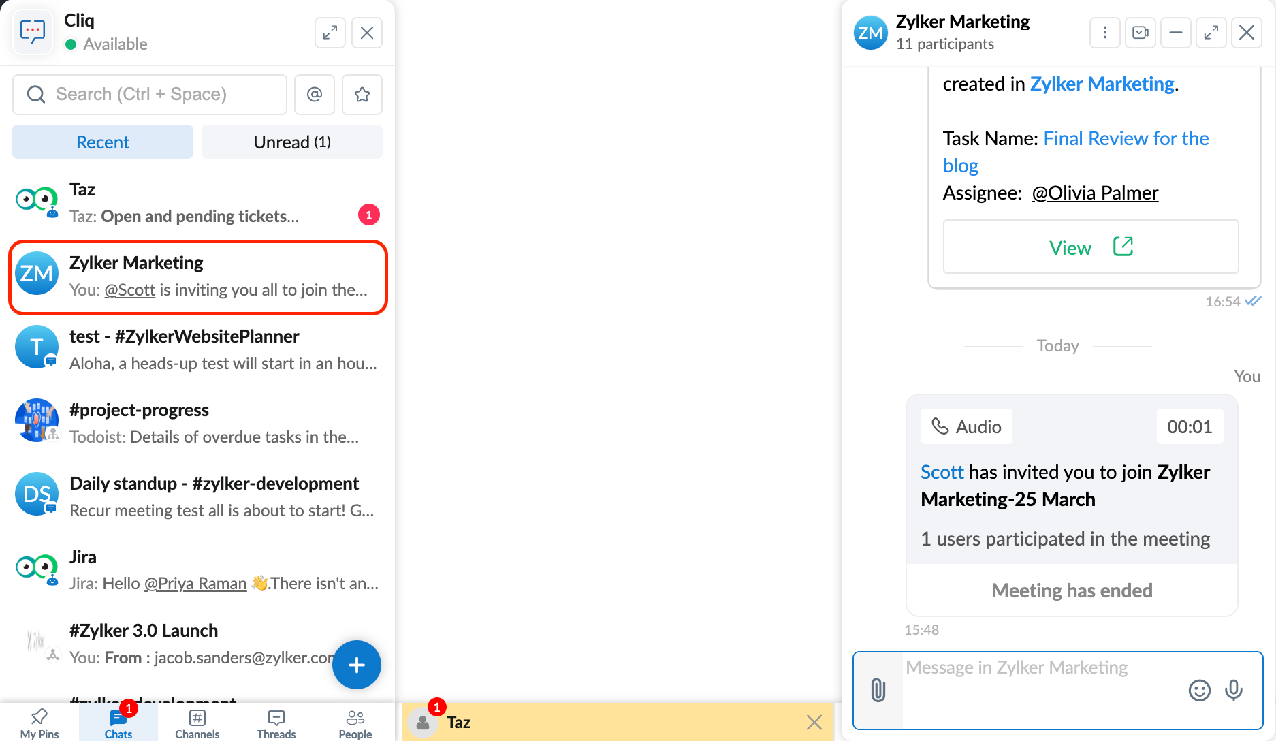Image resolution: width=1276 pixels, height=741 pixels.
Task: Click the red unread badge on Taz
Action: click(x=369, y=215)
